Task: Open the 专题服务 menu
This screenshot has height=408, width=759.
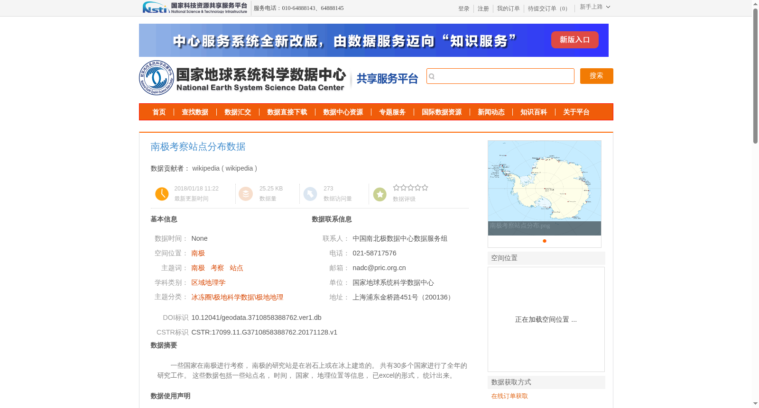Action: (x=392, y=112)
